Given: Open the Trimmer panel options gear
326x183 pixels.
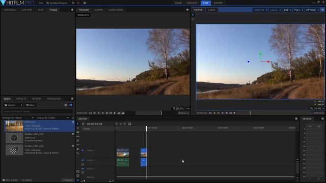Looking at the screenshot, I should point(187,10).
